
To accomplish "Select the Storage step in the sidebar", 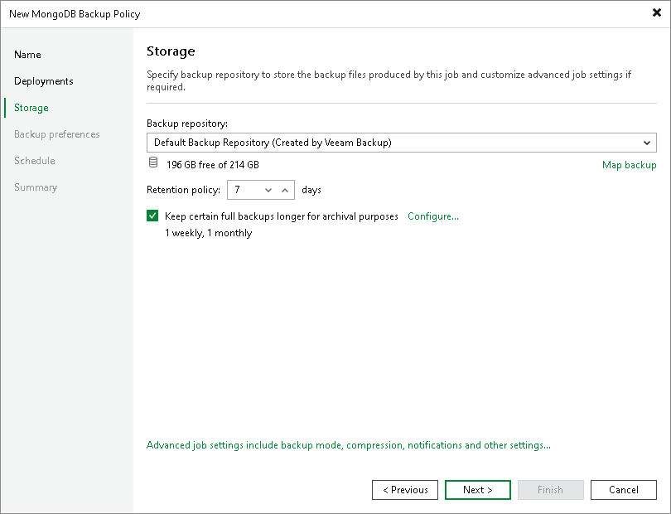I will click(x=31, y=108).
